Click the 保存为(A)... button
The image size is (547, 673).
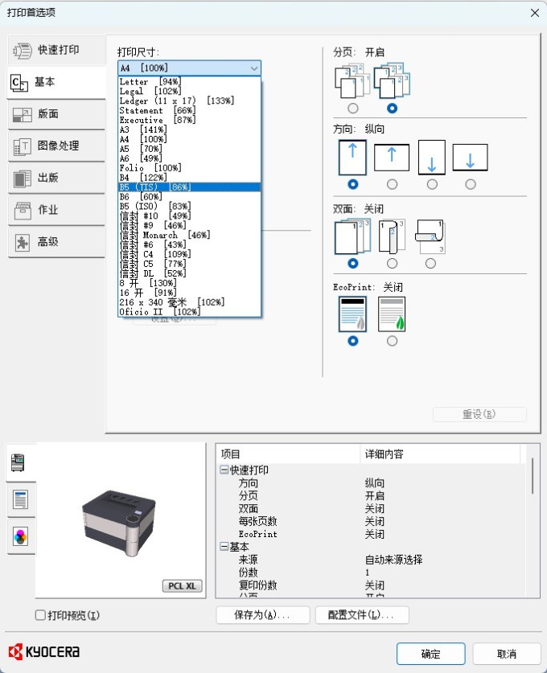(x=263, y=614)
